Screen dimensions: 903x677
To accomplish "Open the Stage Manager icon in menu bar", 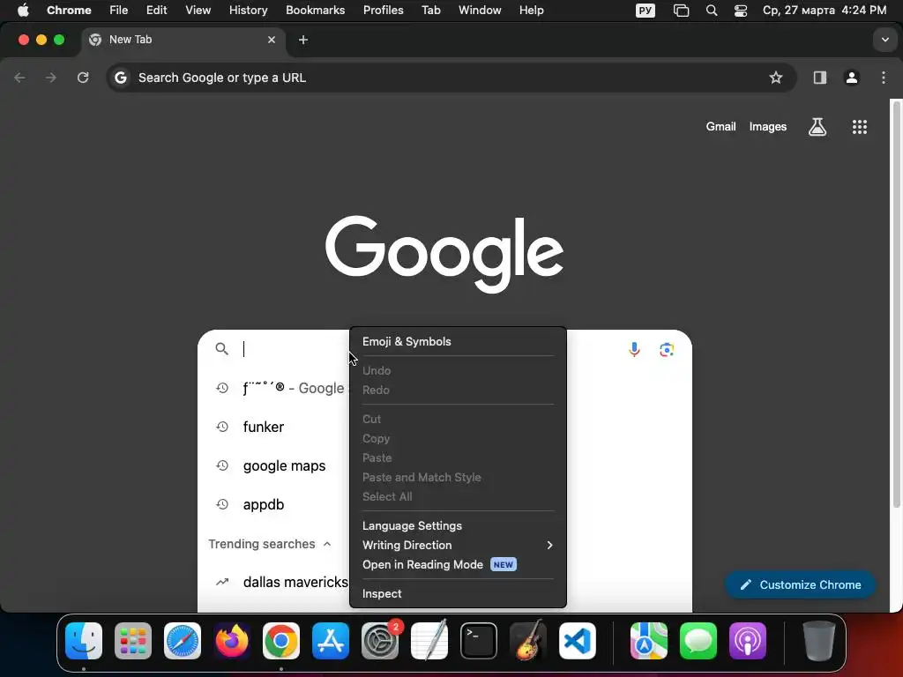I will [x=681, y=11].
